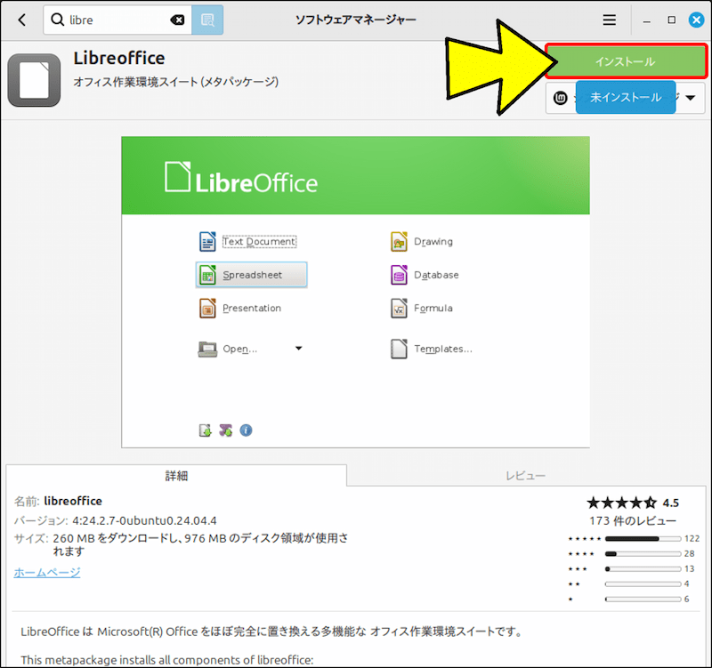The width and height of the screenshot is (712, 668).
Task: Click the back arrow to return to results
Action: pos(20,20)
